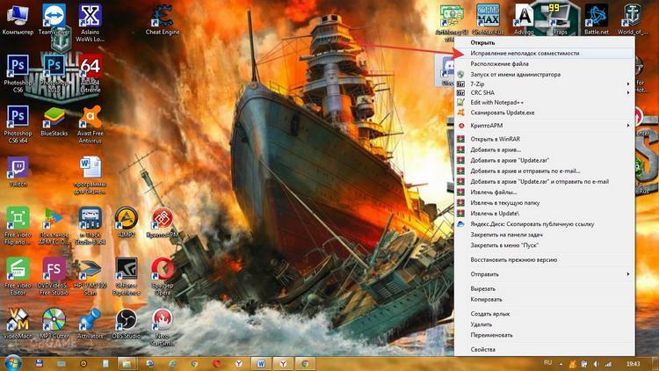659x371 pixels.
Task: Select the Word document on desktop
Action: click(x=90, y=176)
